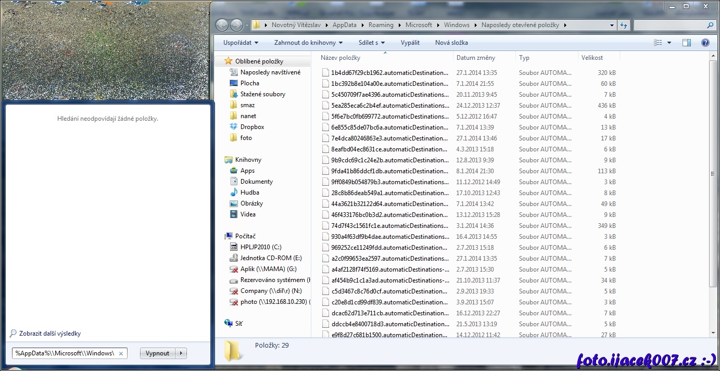Screen dimensions: 720x371
Task: Open the Dropbox folder in favorites
Action: (x=252, y=127)
